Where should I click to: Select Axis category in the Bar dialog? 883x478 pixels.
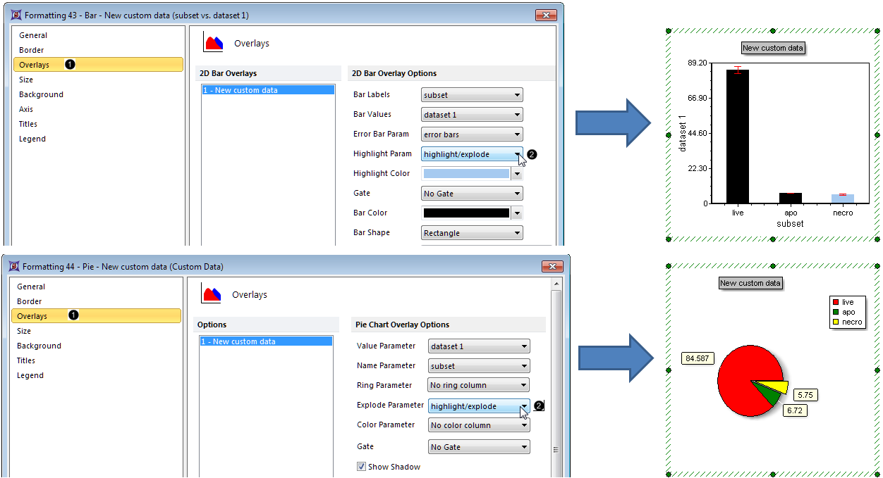coord(26,109)
